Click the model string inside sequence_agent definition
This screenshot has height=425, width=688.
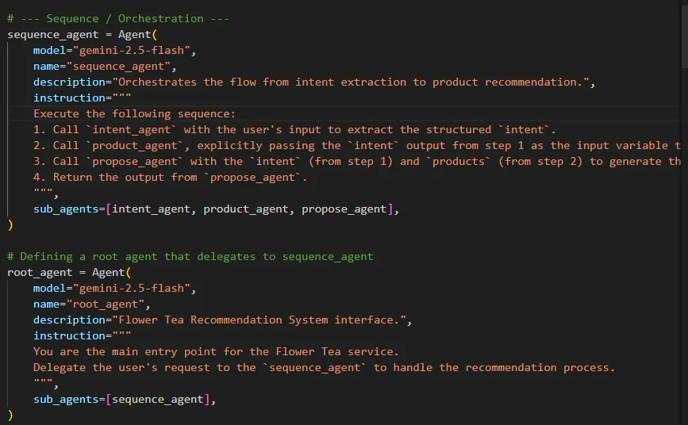[134, 50]
